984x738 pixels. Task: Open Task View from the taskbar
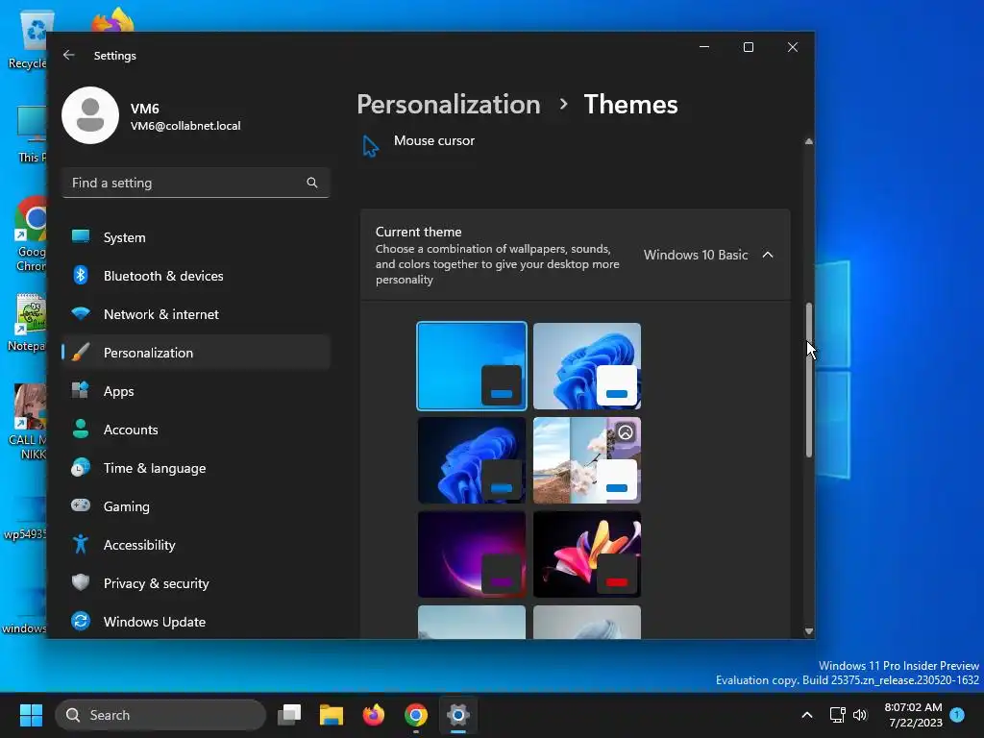tap(289, 715)
